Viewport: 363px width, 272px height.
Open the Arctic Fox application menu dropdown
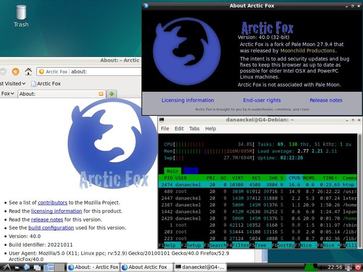(x=8, y=94)
